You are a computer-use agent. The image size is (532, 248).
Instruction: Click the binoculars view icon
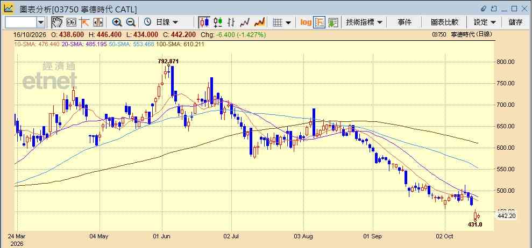click(71, 23)
